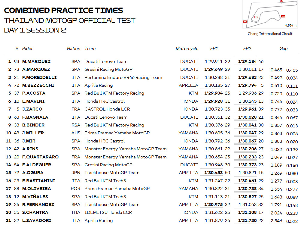The image size is (304, 228).
Task: Click the Pertamina Enduro VR46 Racing Team entry
Action: (123, 77)
